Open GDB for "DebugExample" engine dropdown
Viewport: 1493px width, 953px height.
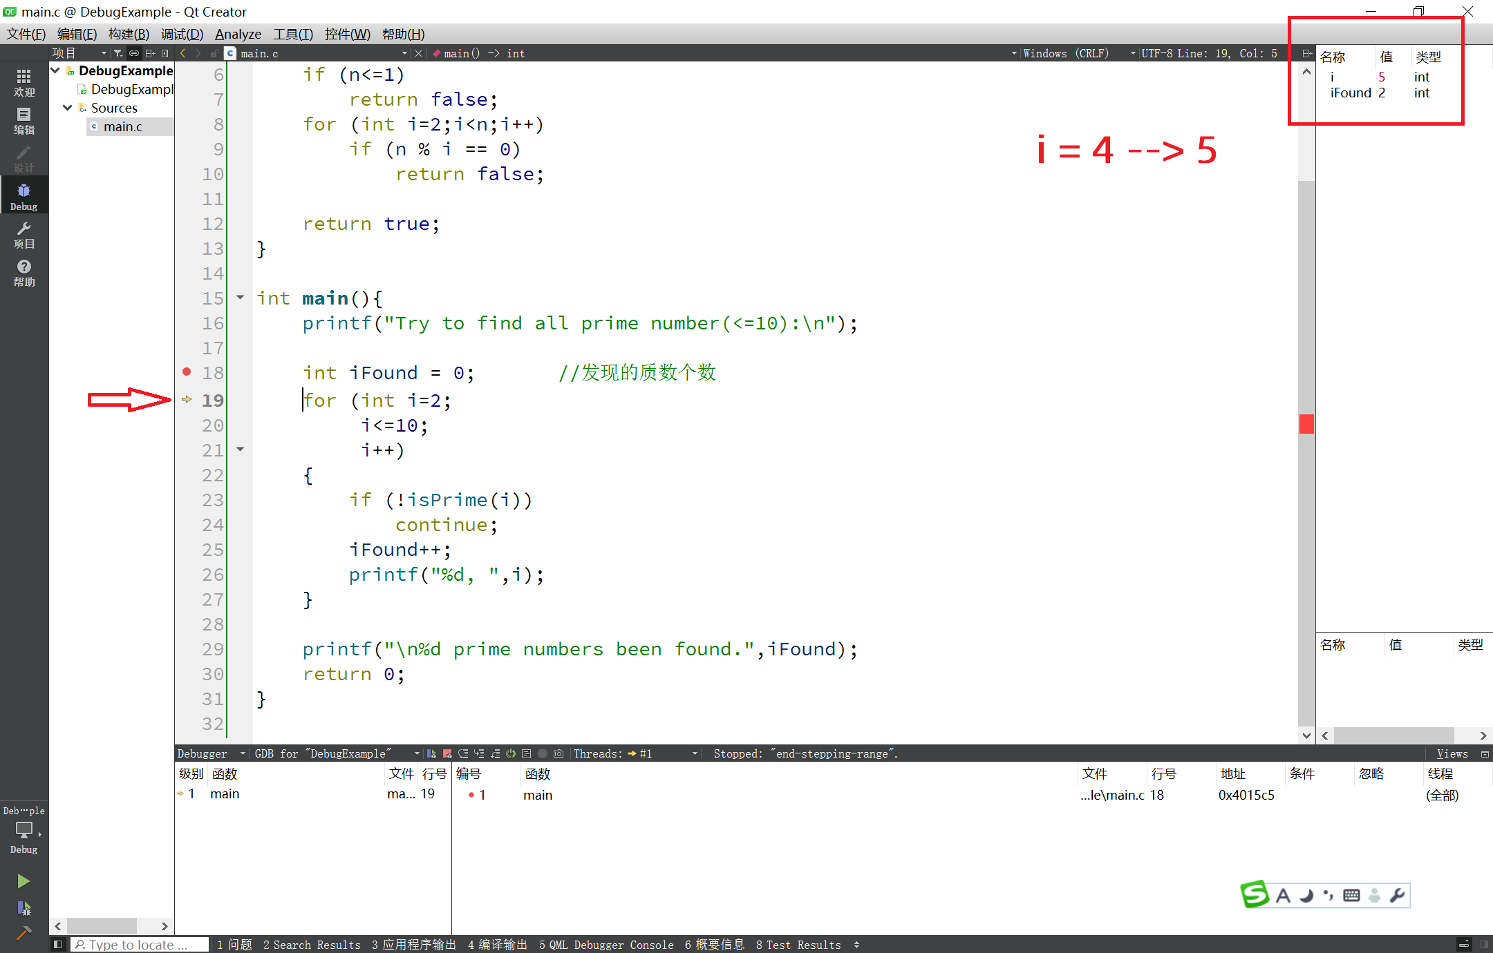pos(337,753)
